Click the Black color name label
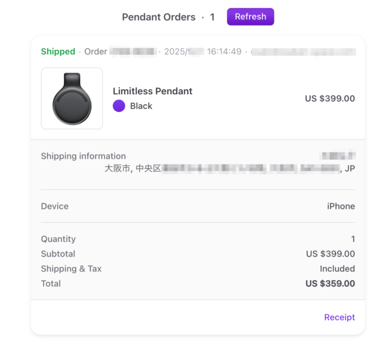The image size is (386, 349). (141, 106)
